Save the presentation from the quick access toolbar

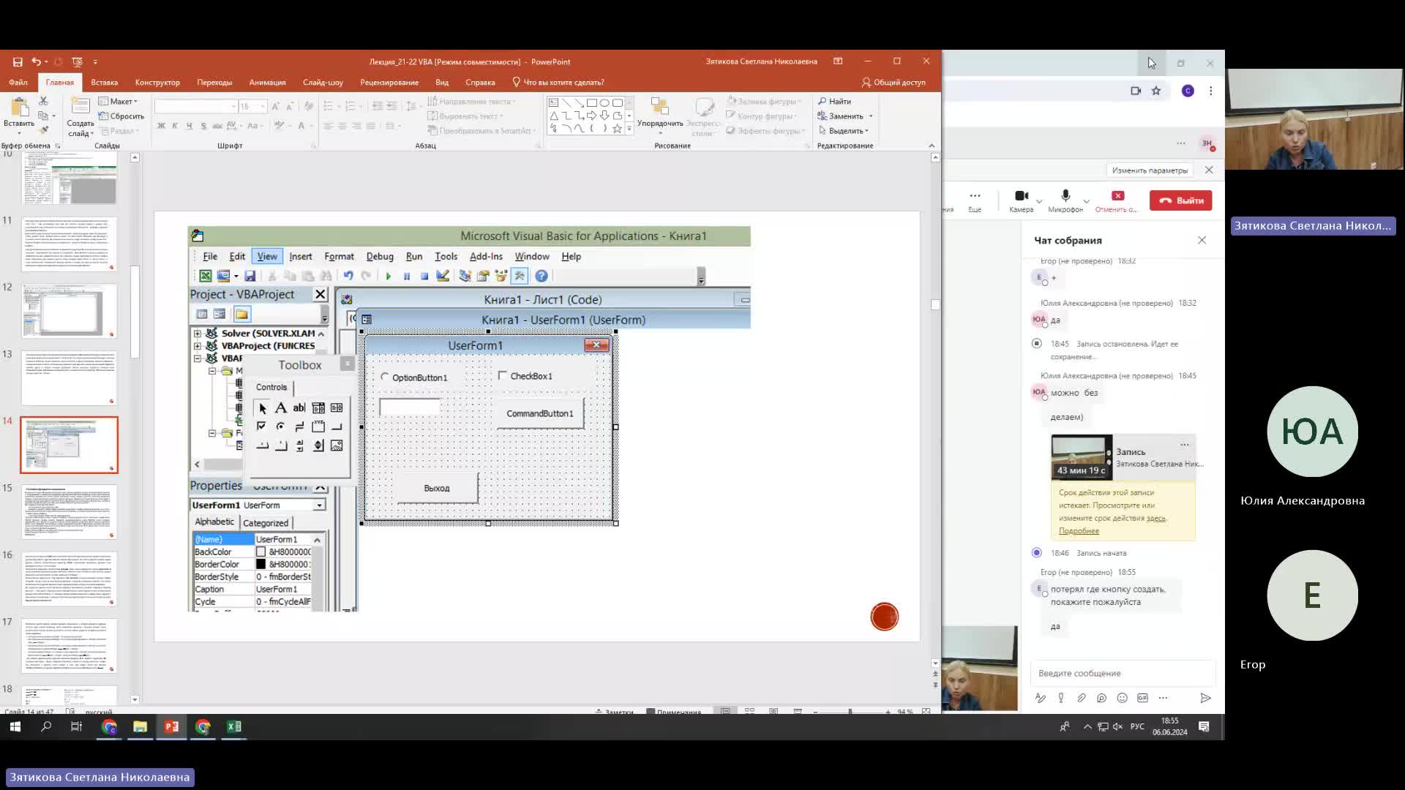[x=18, y=62]
